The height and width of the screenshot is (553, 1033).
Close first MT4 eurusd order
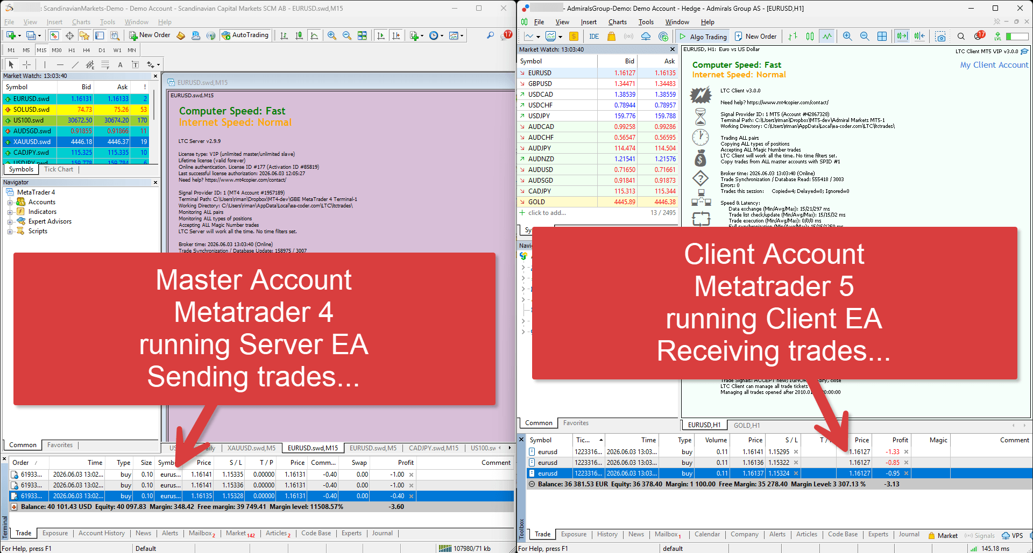tap(412, 475)
